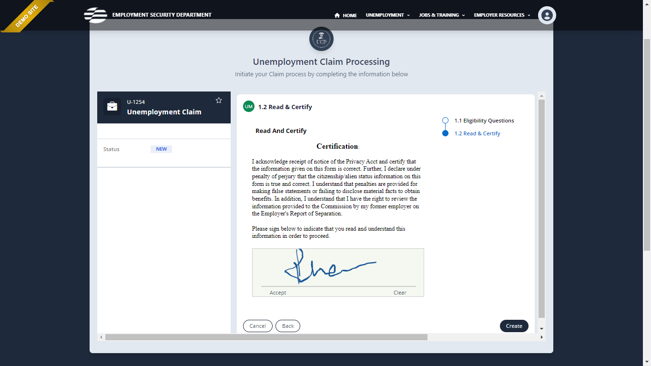Open the user profile avatar icon
The width and height of the screenshot is (651, 366).
547,15
